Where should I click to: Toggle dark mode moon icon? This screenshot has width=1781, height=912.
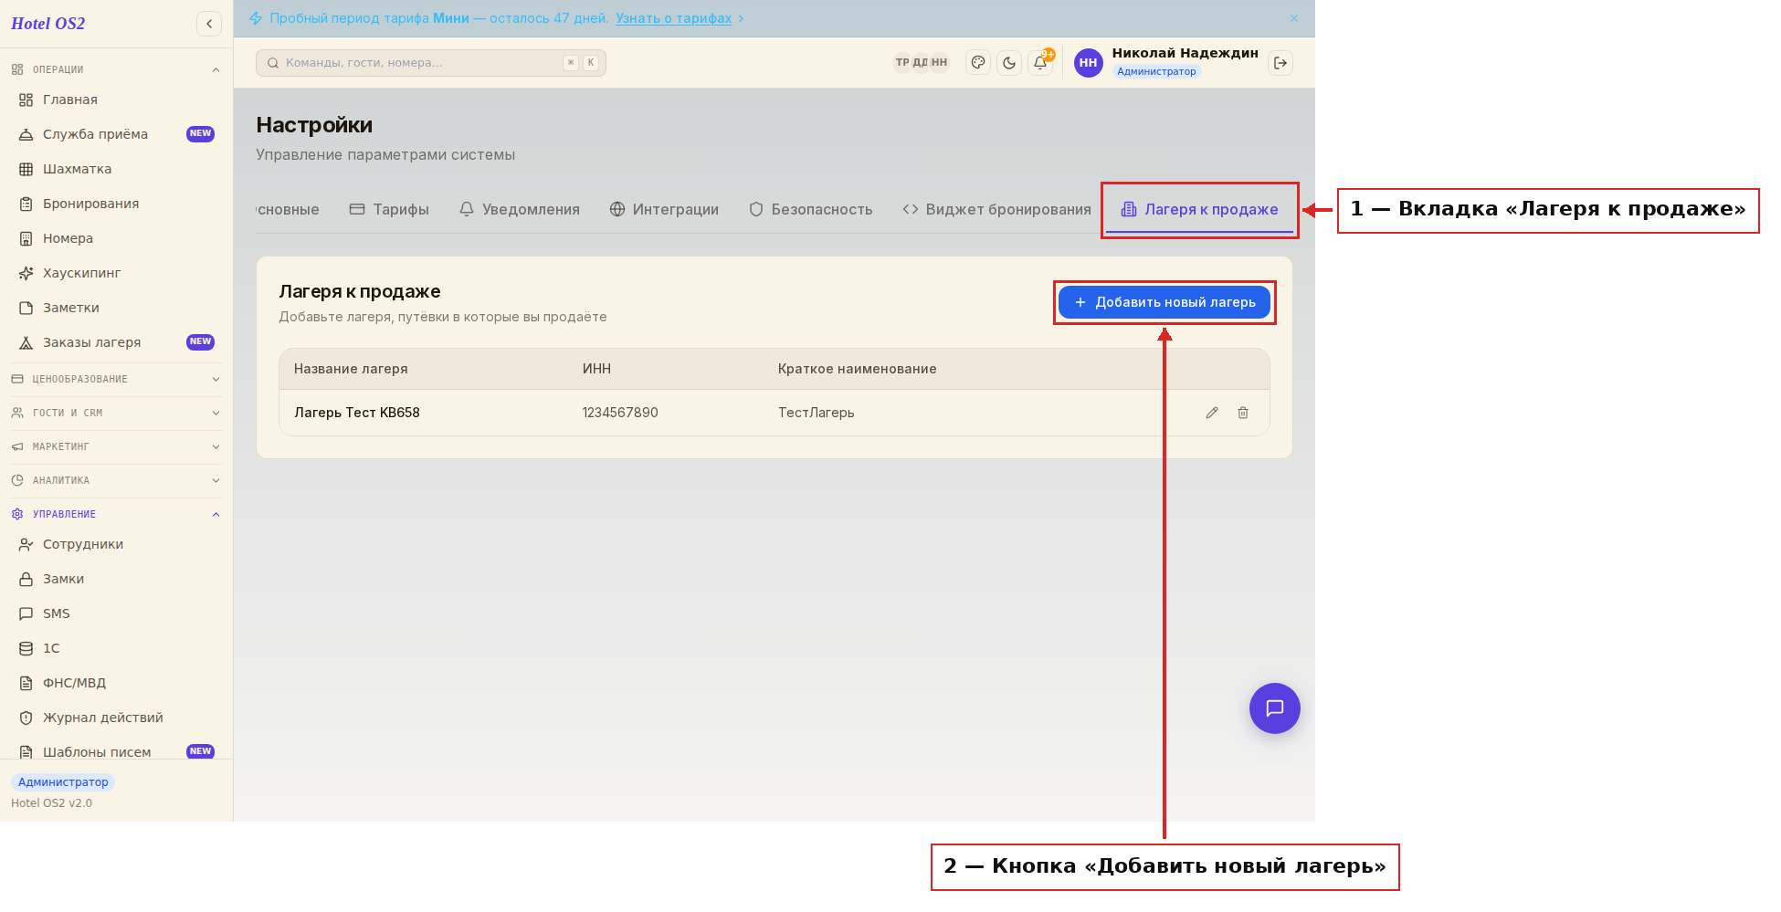1009,63
